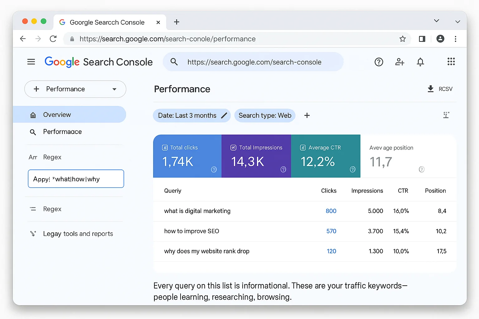Add a new filter with the plus icon
The width and height of the screenshot is (479, 319).
(307, 115)
